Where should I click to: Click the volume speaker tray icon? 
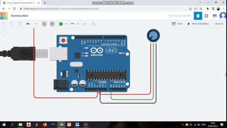[x=191, y=125]
